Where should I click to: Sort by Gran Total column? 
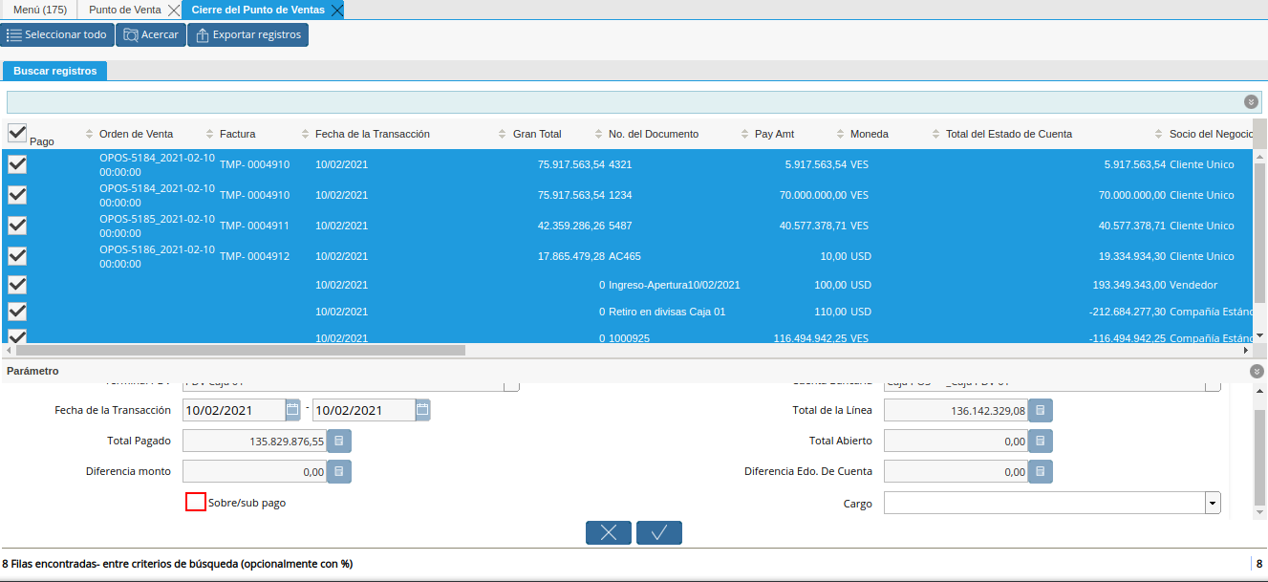coord(537,134)
